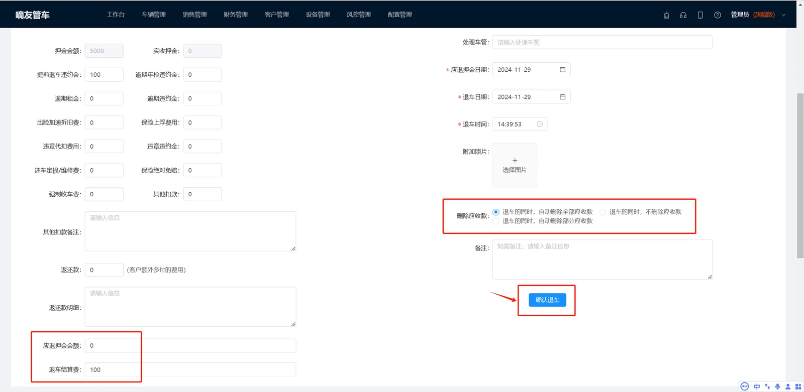The width and height of the screenshot is (804, 392).
Task: Click the 中 language indicator in IME bar
Action: coord(757,386)
